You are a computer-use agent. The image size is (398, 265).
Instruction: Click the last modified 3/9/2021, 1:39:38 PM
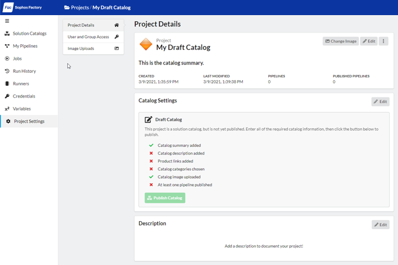223,82
